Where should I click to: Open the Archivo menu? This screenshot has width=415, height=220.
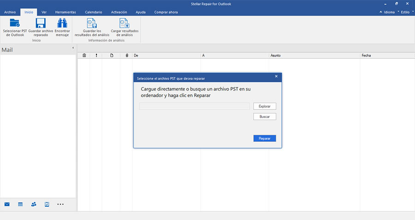click(x=10, y=12)
